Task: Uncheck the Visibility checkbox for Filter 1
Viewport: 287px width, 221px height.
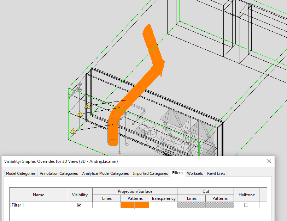Action: (80, 204)
